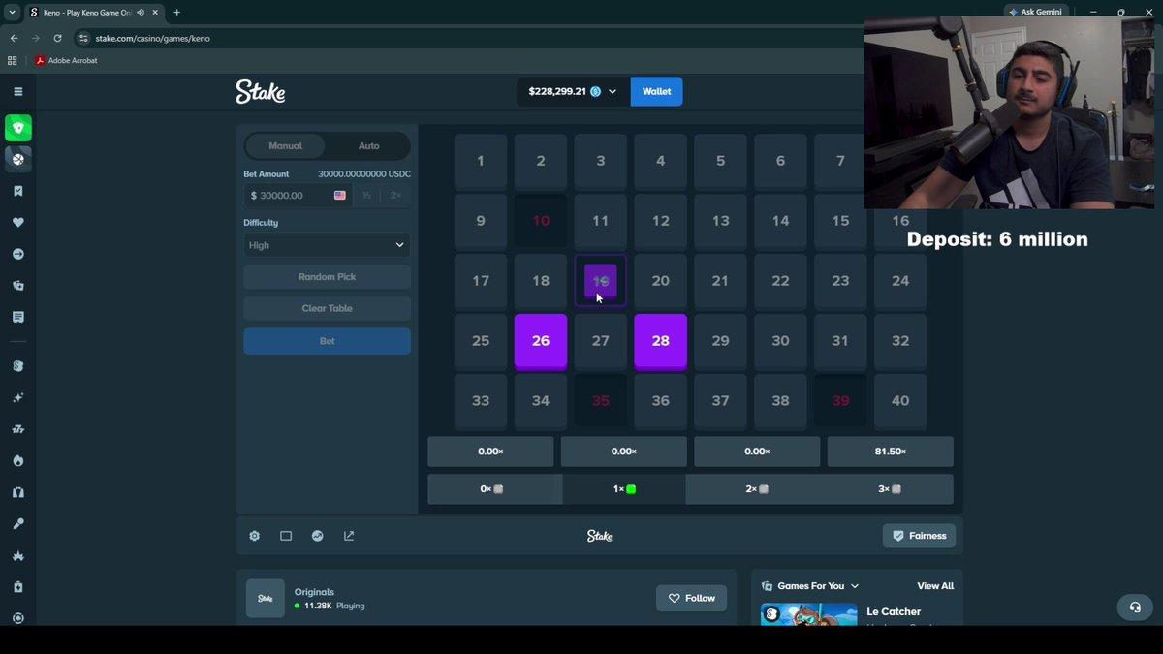
Task: Deselect keno tile 26
Action: tap(541, 341)
